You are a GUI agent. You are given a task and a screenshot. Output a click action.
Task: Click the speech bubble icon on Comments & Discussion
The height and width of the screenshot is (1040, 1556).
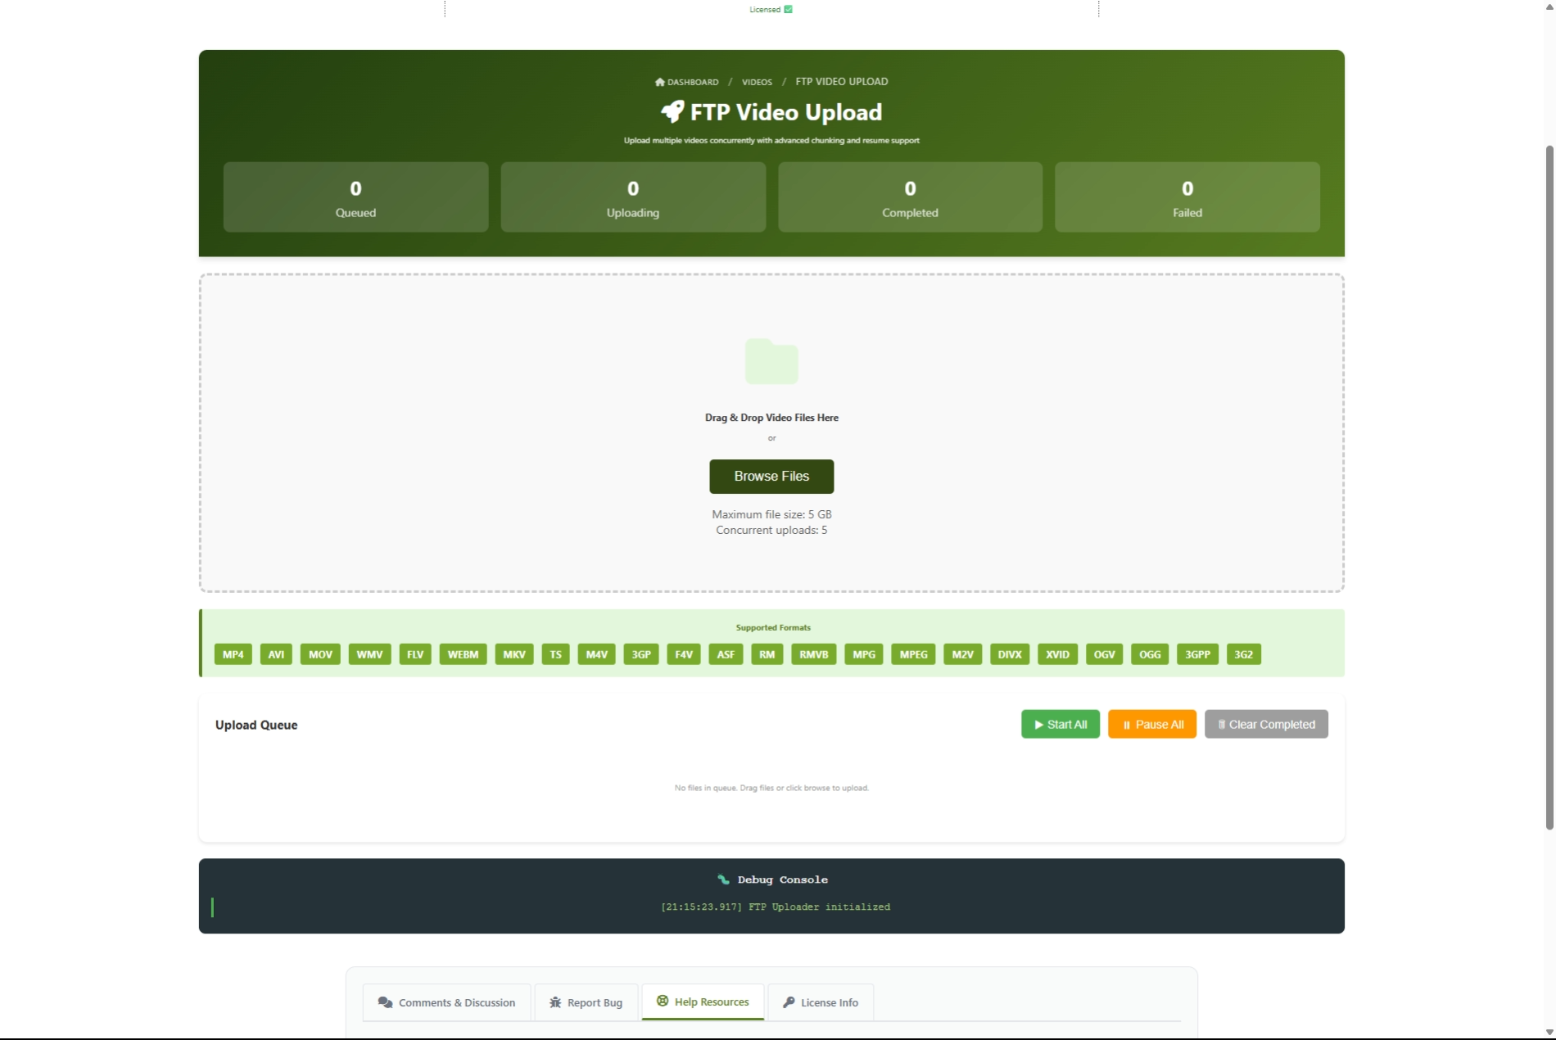point(385,1002)
